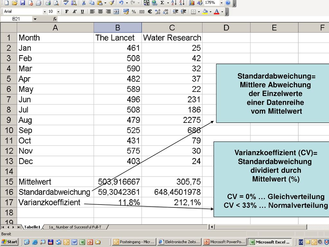329x247 pixels.
Task: Paste from clipboard with the Paste icon
Action: coord(100,3)
